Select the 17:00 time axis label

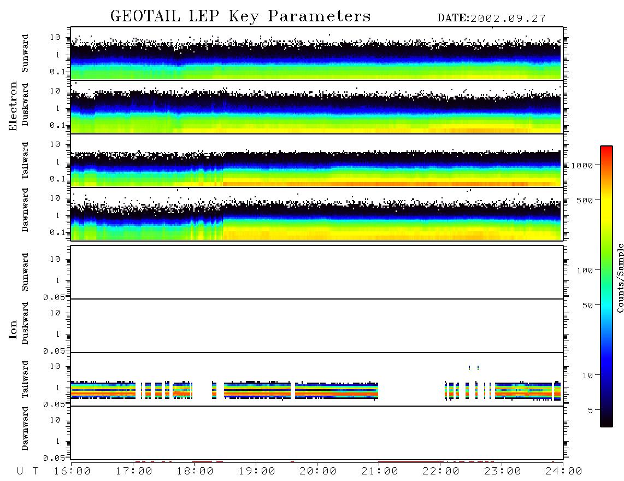[134, 471]
